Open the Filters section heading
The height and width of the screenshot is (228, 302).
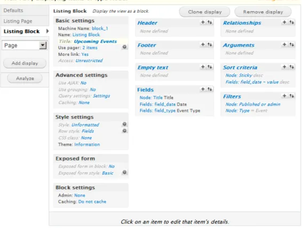(x=232, y=97)
